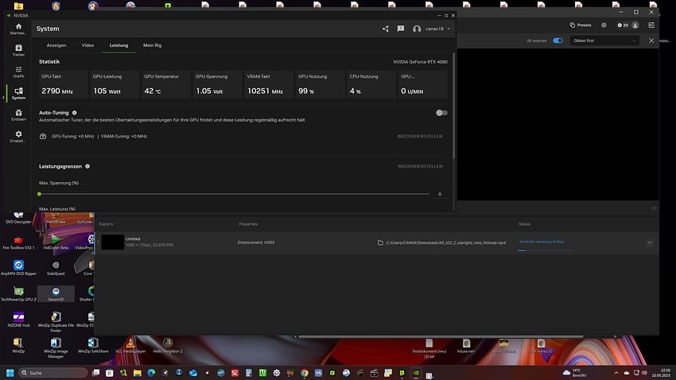Viewport: 676px width, 380px height.
Task: Toggle the All sources switch
Action: (558, 41)
